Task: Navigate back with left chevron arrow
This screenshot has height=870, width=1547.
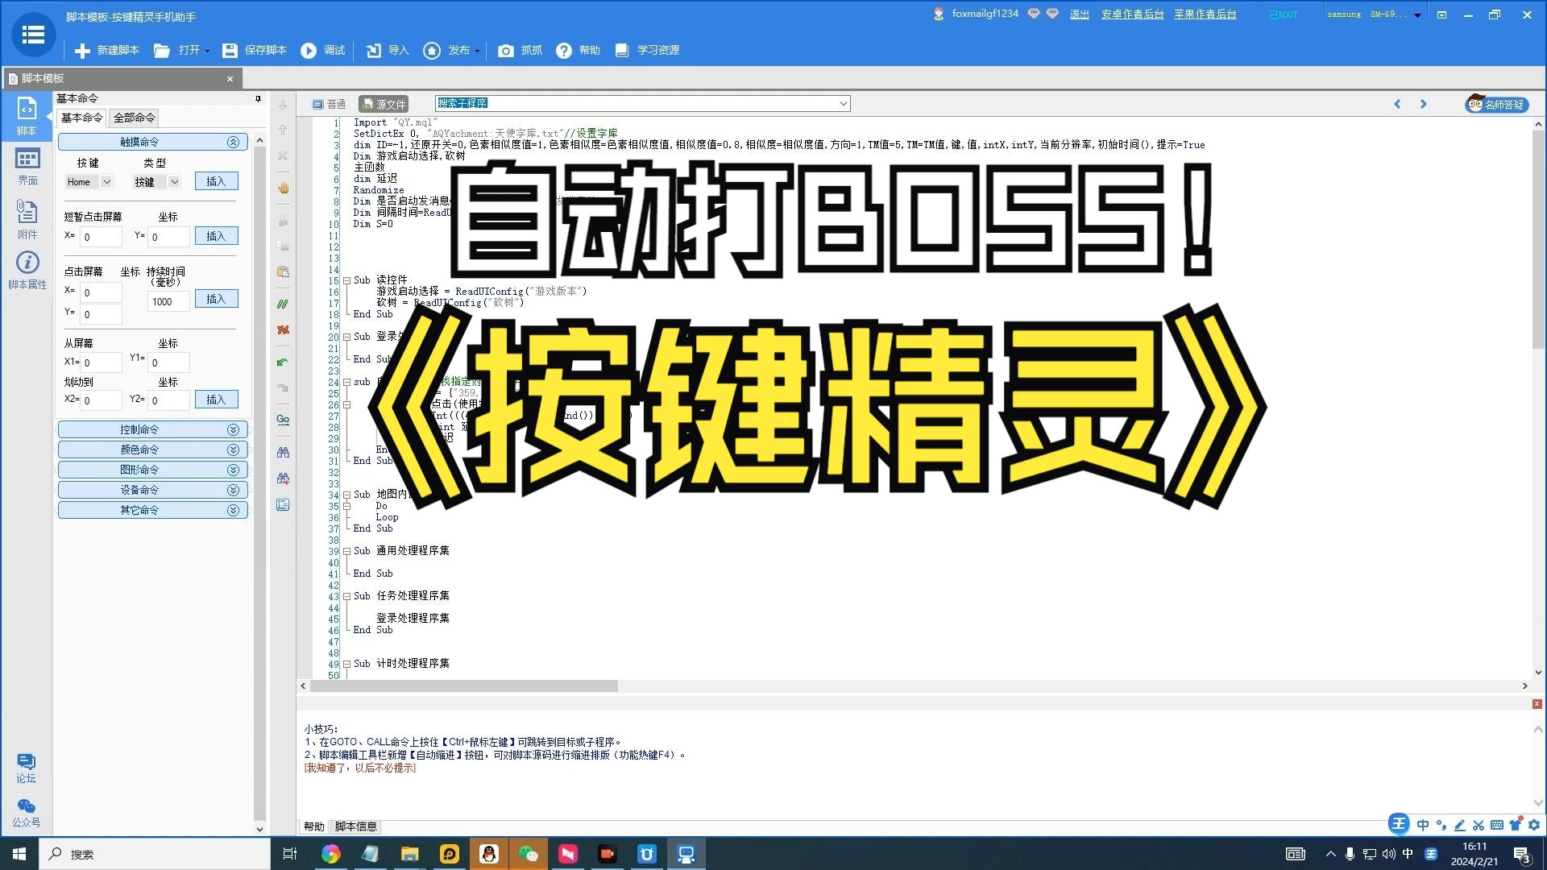Action: (1397, 104)
